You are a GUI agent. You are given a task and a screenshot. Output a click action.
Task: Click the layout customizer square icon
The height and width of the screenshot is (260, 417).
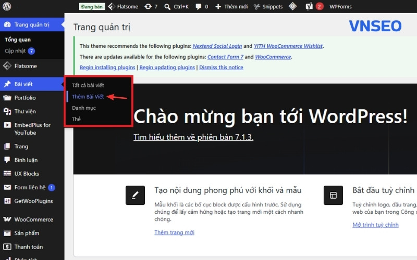point(333,196)
